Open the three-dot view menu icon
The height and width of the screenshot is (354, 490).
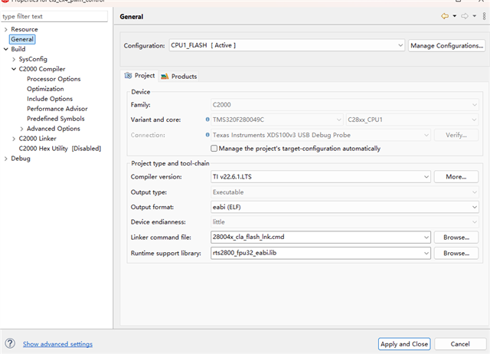point(481,16)
